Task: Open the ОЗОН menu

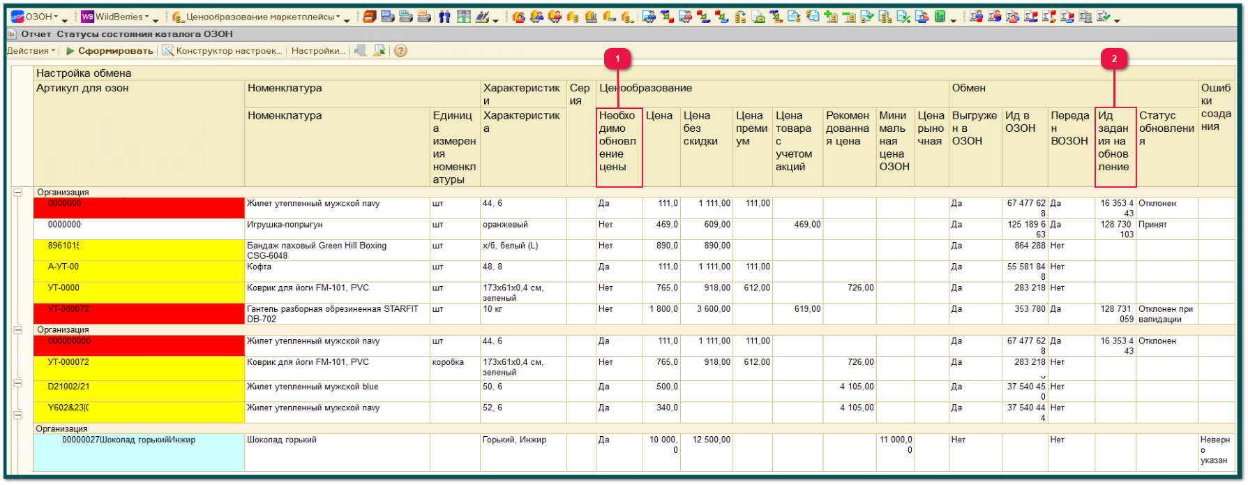Action: tap(38, 17)
